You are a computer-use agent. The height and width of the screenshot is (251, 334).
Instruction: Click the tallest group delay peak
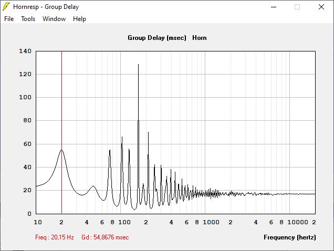pos(138,65)
